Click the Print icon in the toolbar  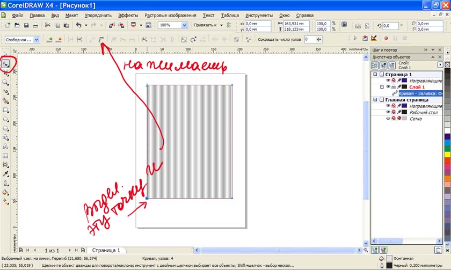[x=35, y=25]
